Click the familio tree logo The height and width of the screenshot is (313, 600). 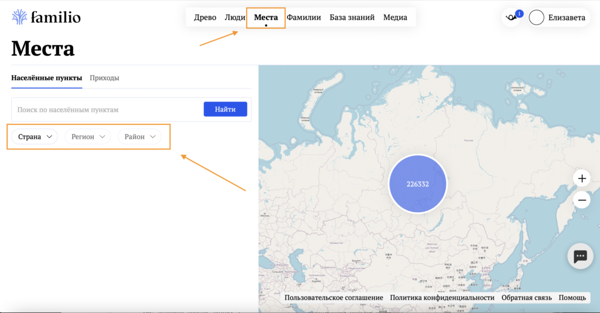tap(19, 17)
